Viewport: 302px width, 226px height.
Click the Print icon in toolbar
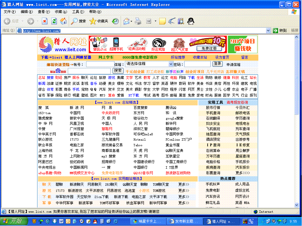coord(138,21)
